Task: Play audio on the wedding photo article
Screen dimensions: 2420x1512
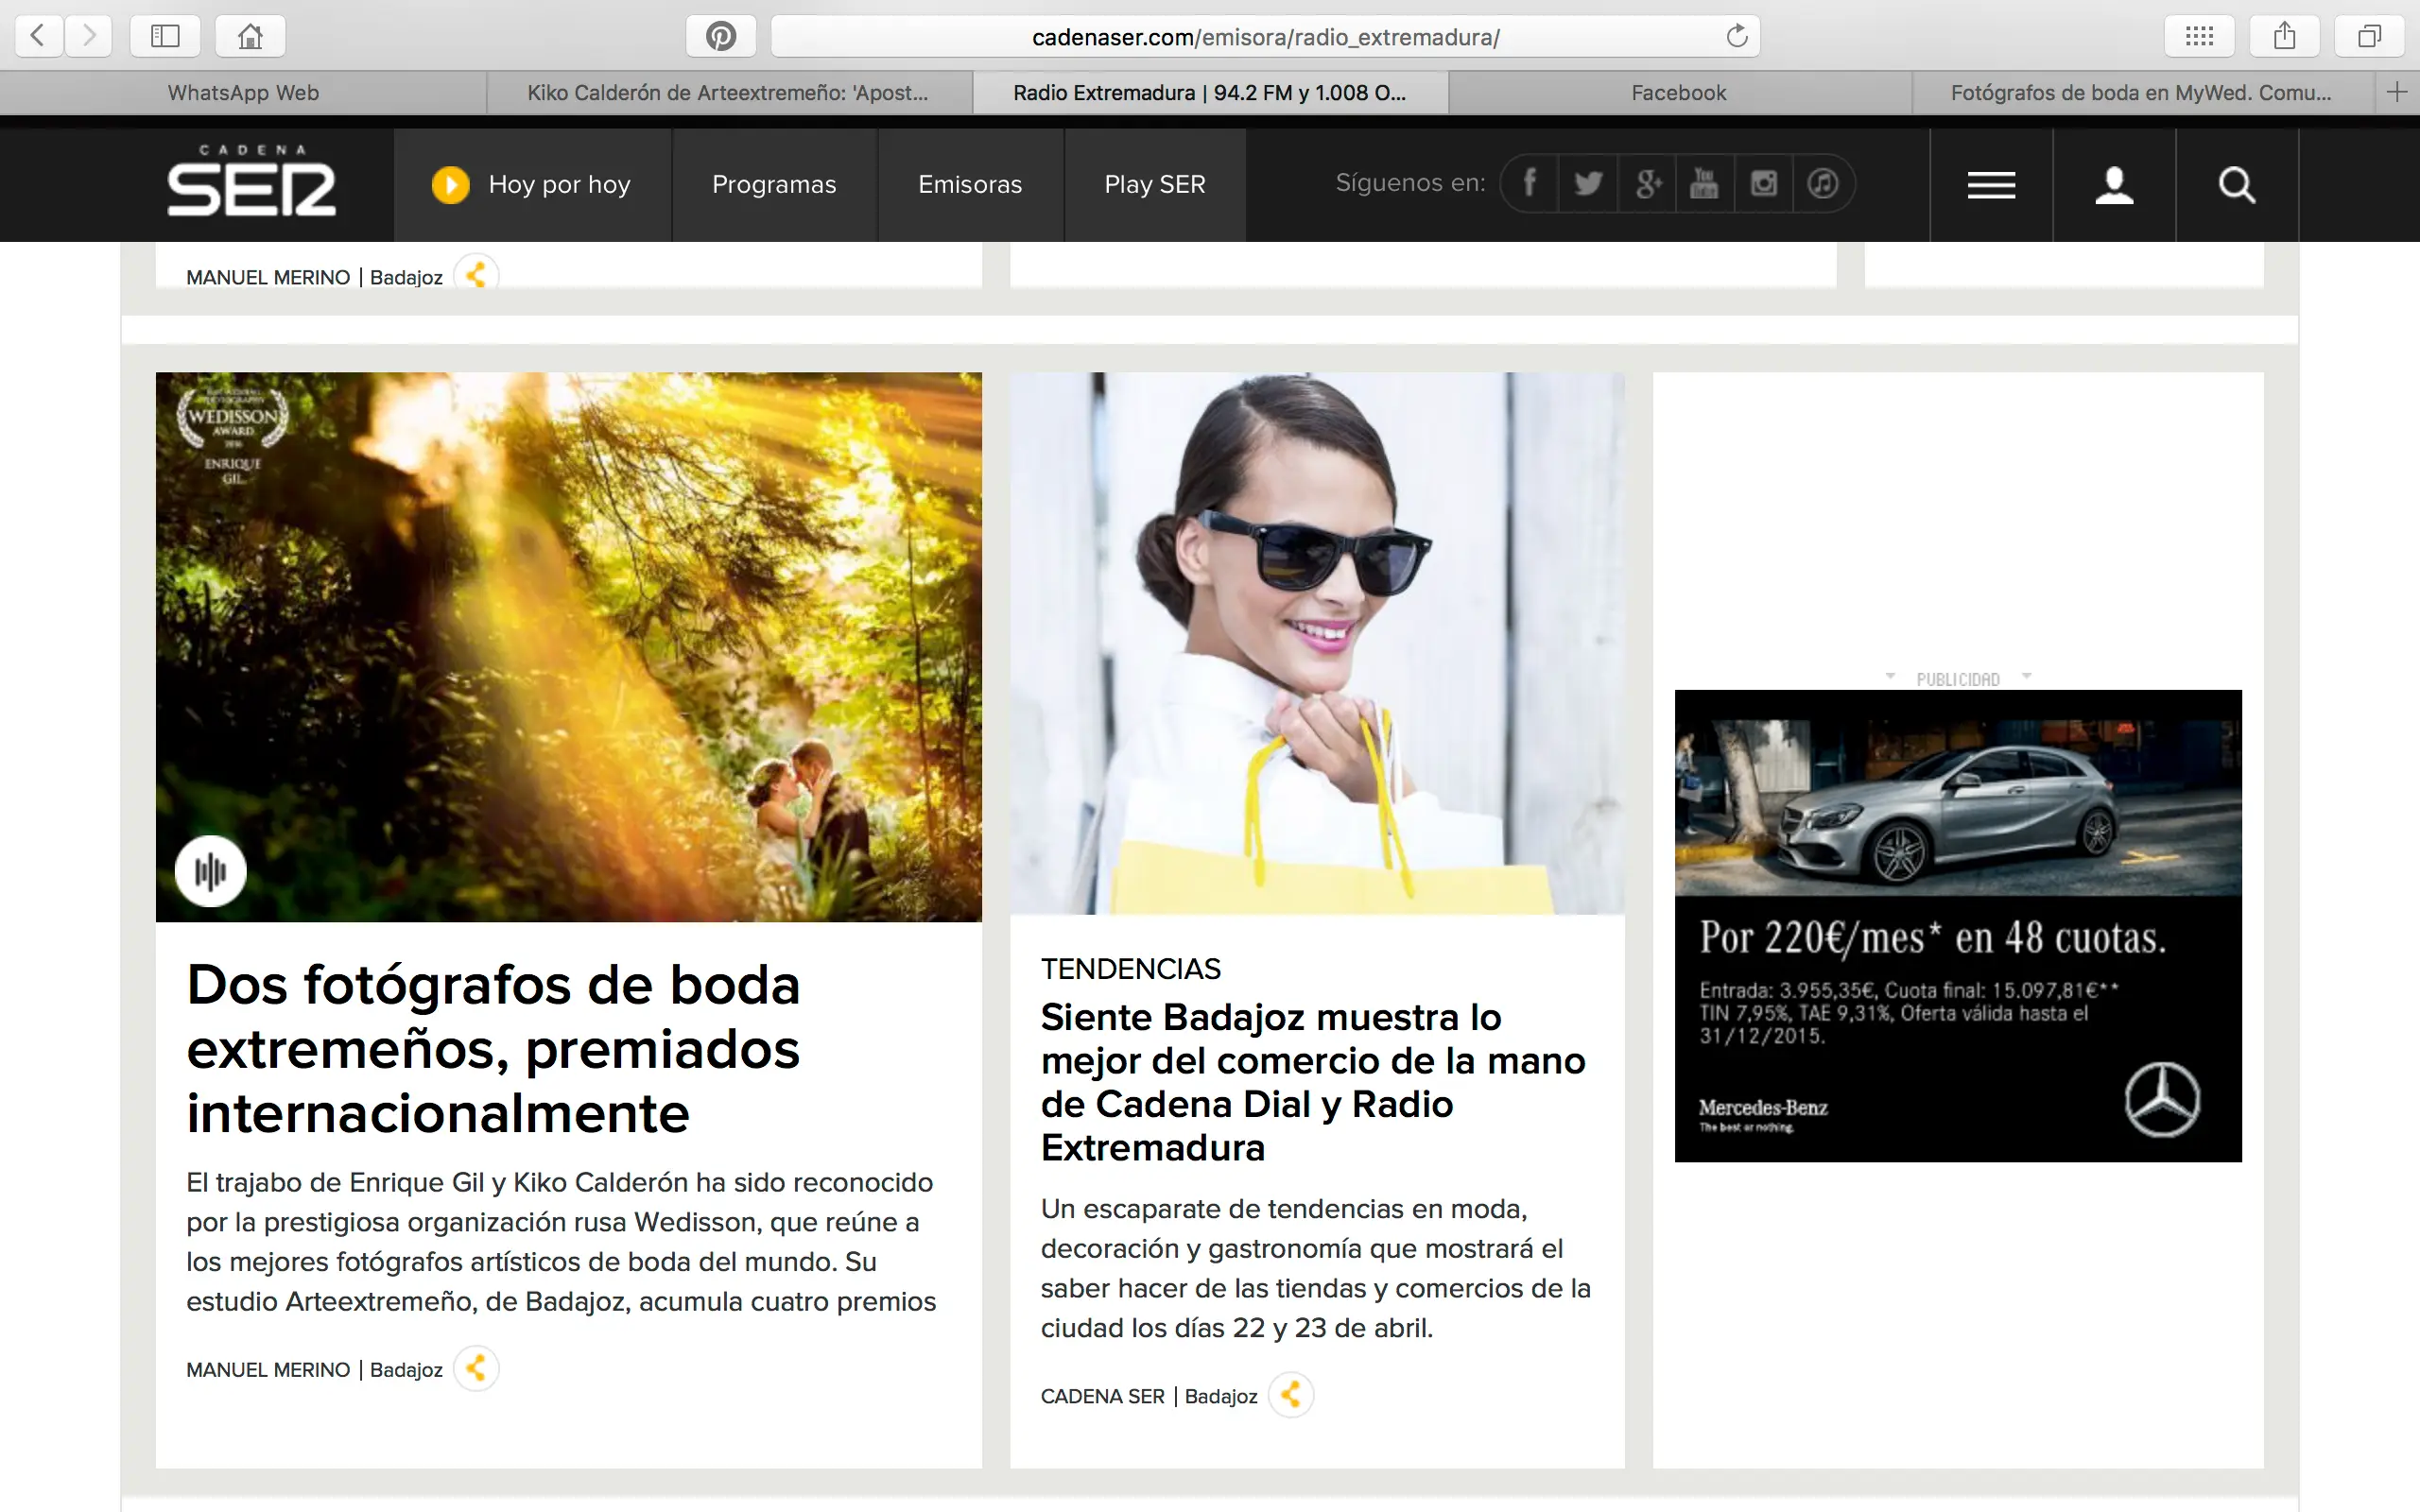Action: pyautogui.click(x=210, y=871)
